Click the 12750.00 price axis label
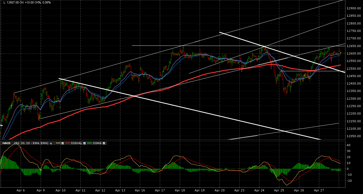The height and width of the screenshot is (194, 363). (353, 31)
